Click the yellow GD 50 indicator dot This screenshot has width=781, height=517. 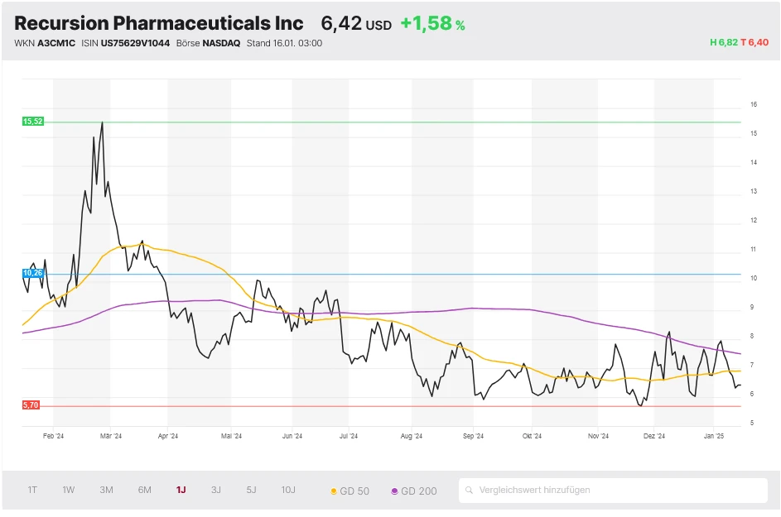point(335,490)
